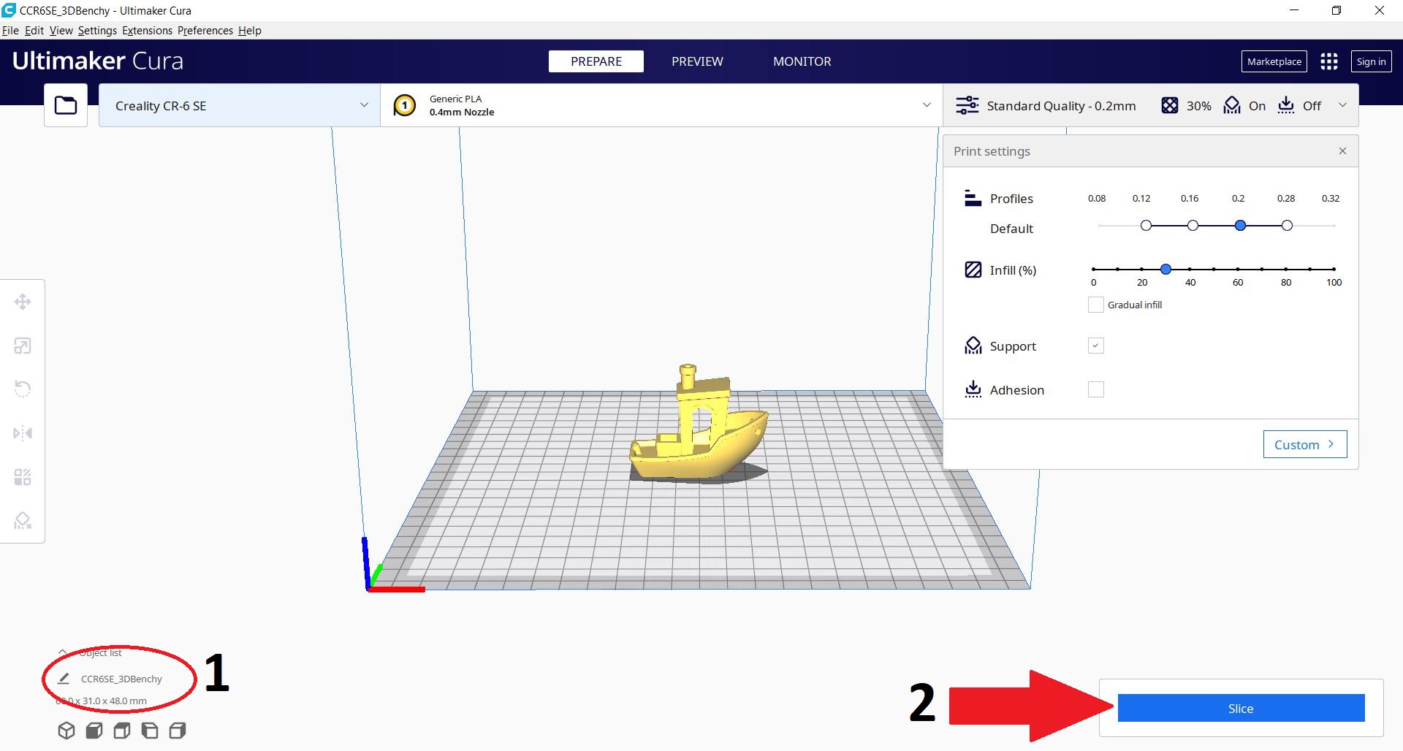Open the Extensions menu

tap(147, 31)
